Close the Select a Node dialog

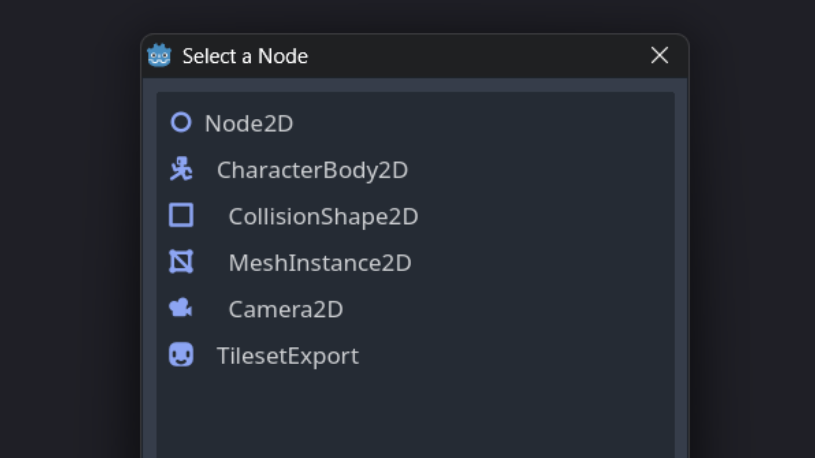click(659, 56)
